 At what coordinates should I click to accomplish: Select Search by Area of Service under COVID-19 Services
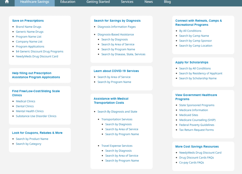coord(114,77)
